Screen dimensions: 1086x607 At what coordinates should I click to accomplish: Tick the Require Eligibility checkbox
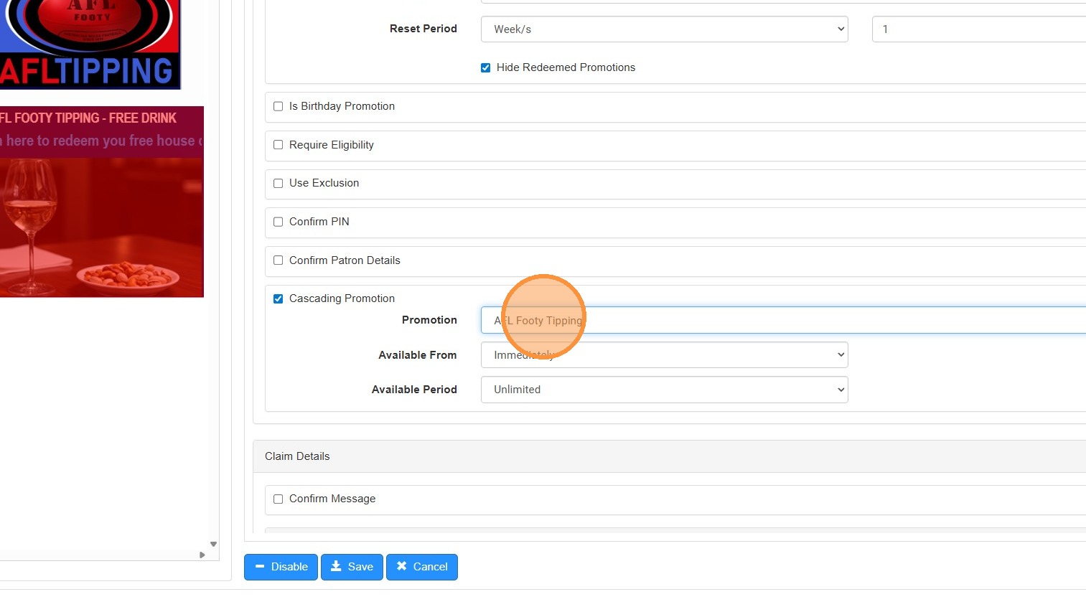(x=278, y=145)
